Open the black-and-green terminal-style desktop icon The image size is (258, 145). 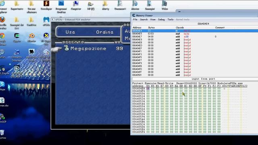click(17, 36)
